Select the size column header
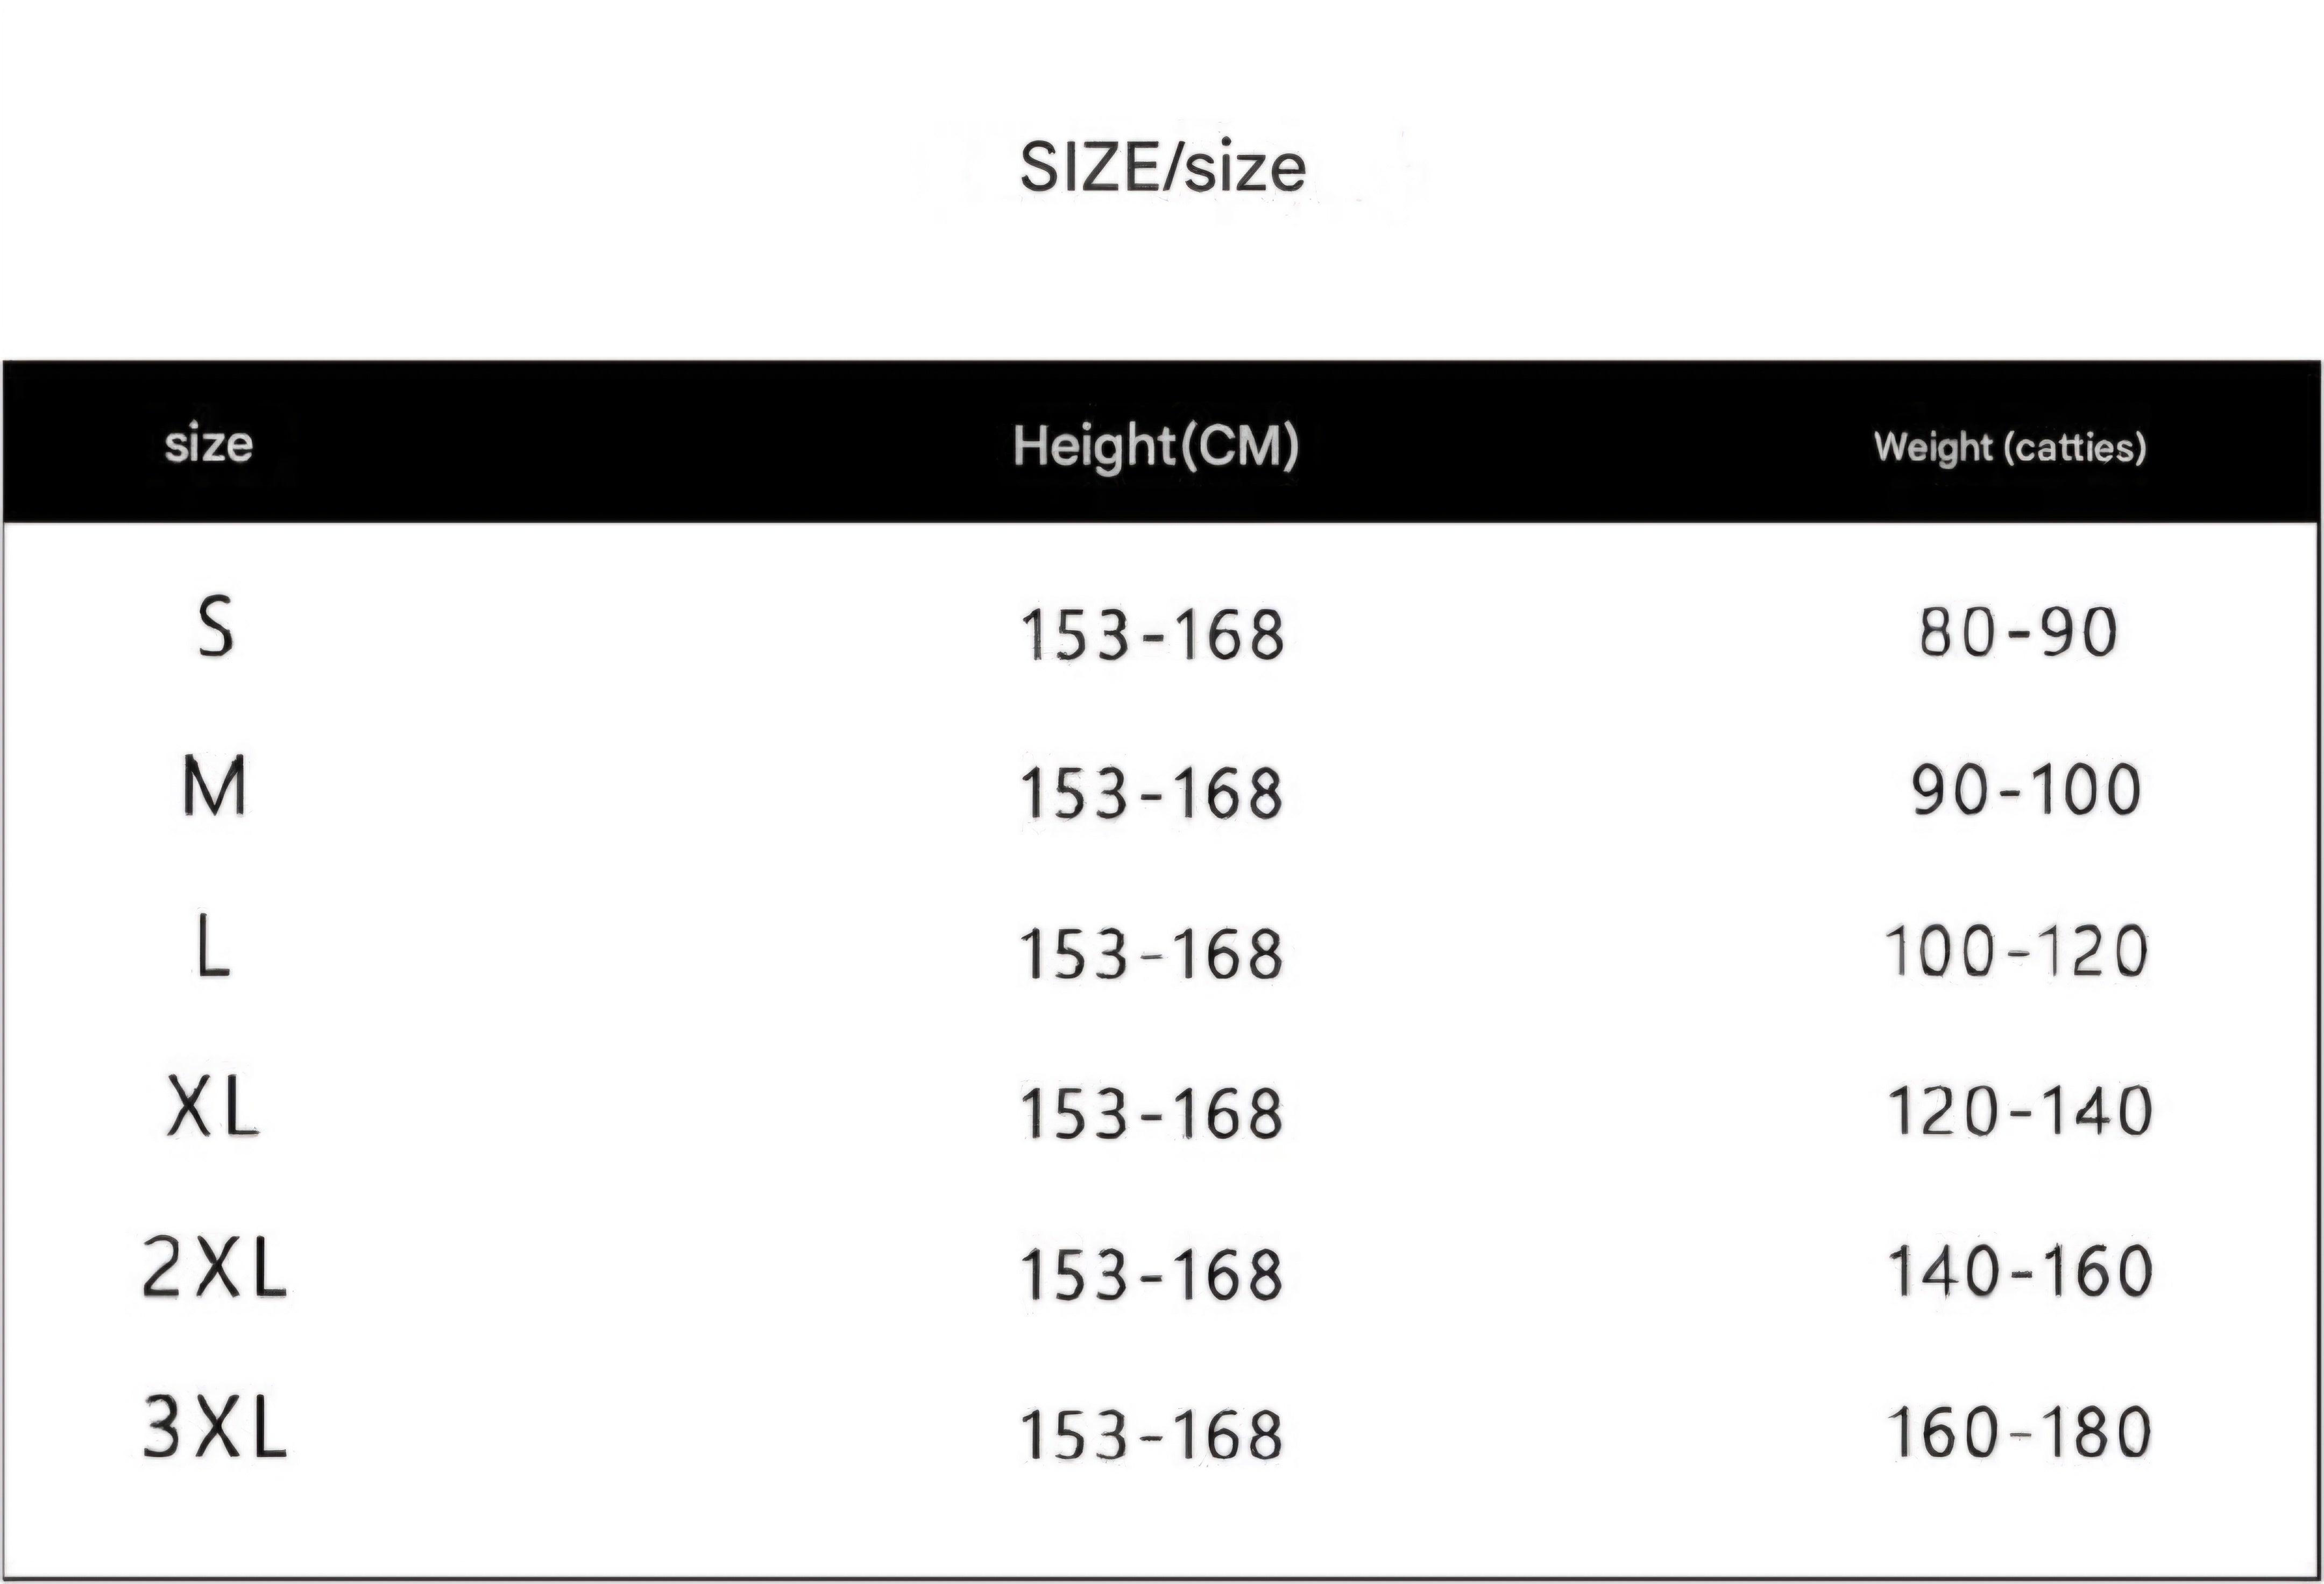This screenshot has height=1584, width=2324. pos(208,444)
